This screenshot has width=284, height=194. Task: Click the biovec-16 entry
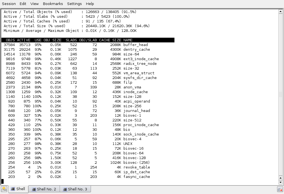point(133,148)
